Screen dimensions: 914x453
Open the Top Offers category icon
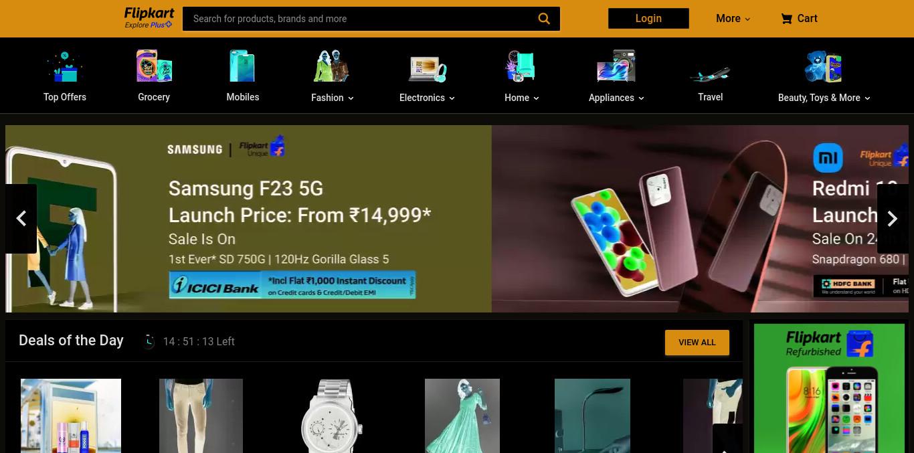point(65,66)
